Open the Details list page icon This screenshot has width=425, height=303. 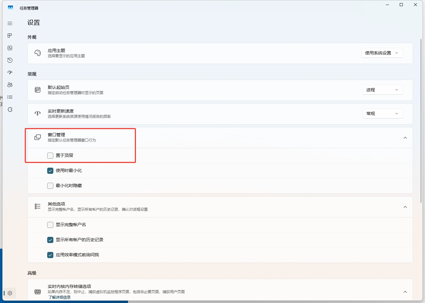(x=10, y=97)
